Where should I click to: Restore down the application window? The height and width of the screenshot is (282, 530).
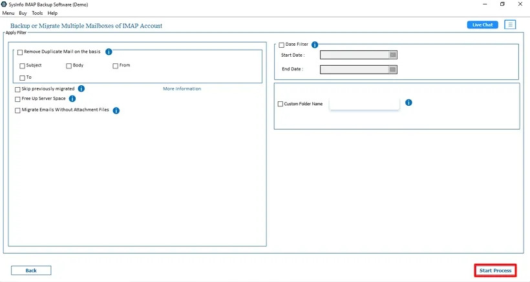[x=502, y=5]
